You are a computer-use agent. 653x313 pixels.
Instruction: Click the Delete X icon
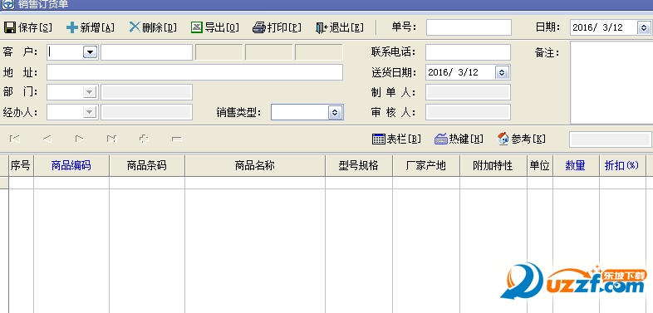click(135, 27)
